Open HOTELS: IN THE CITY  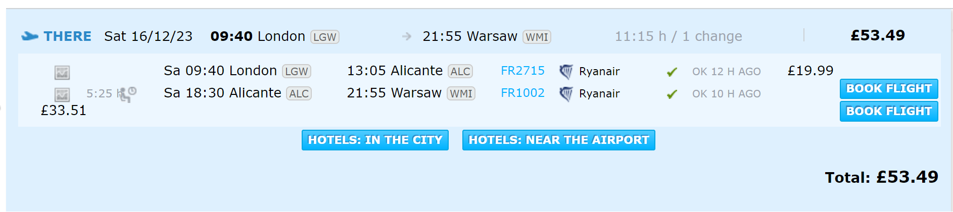pos(375,140)
